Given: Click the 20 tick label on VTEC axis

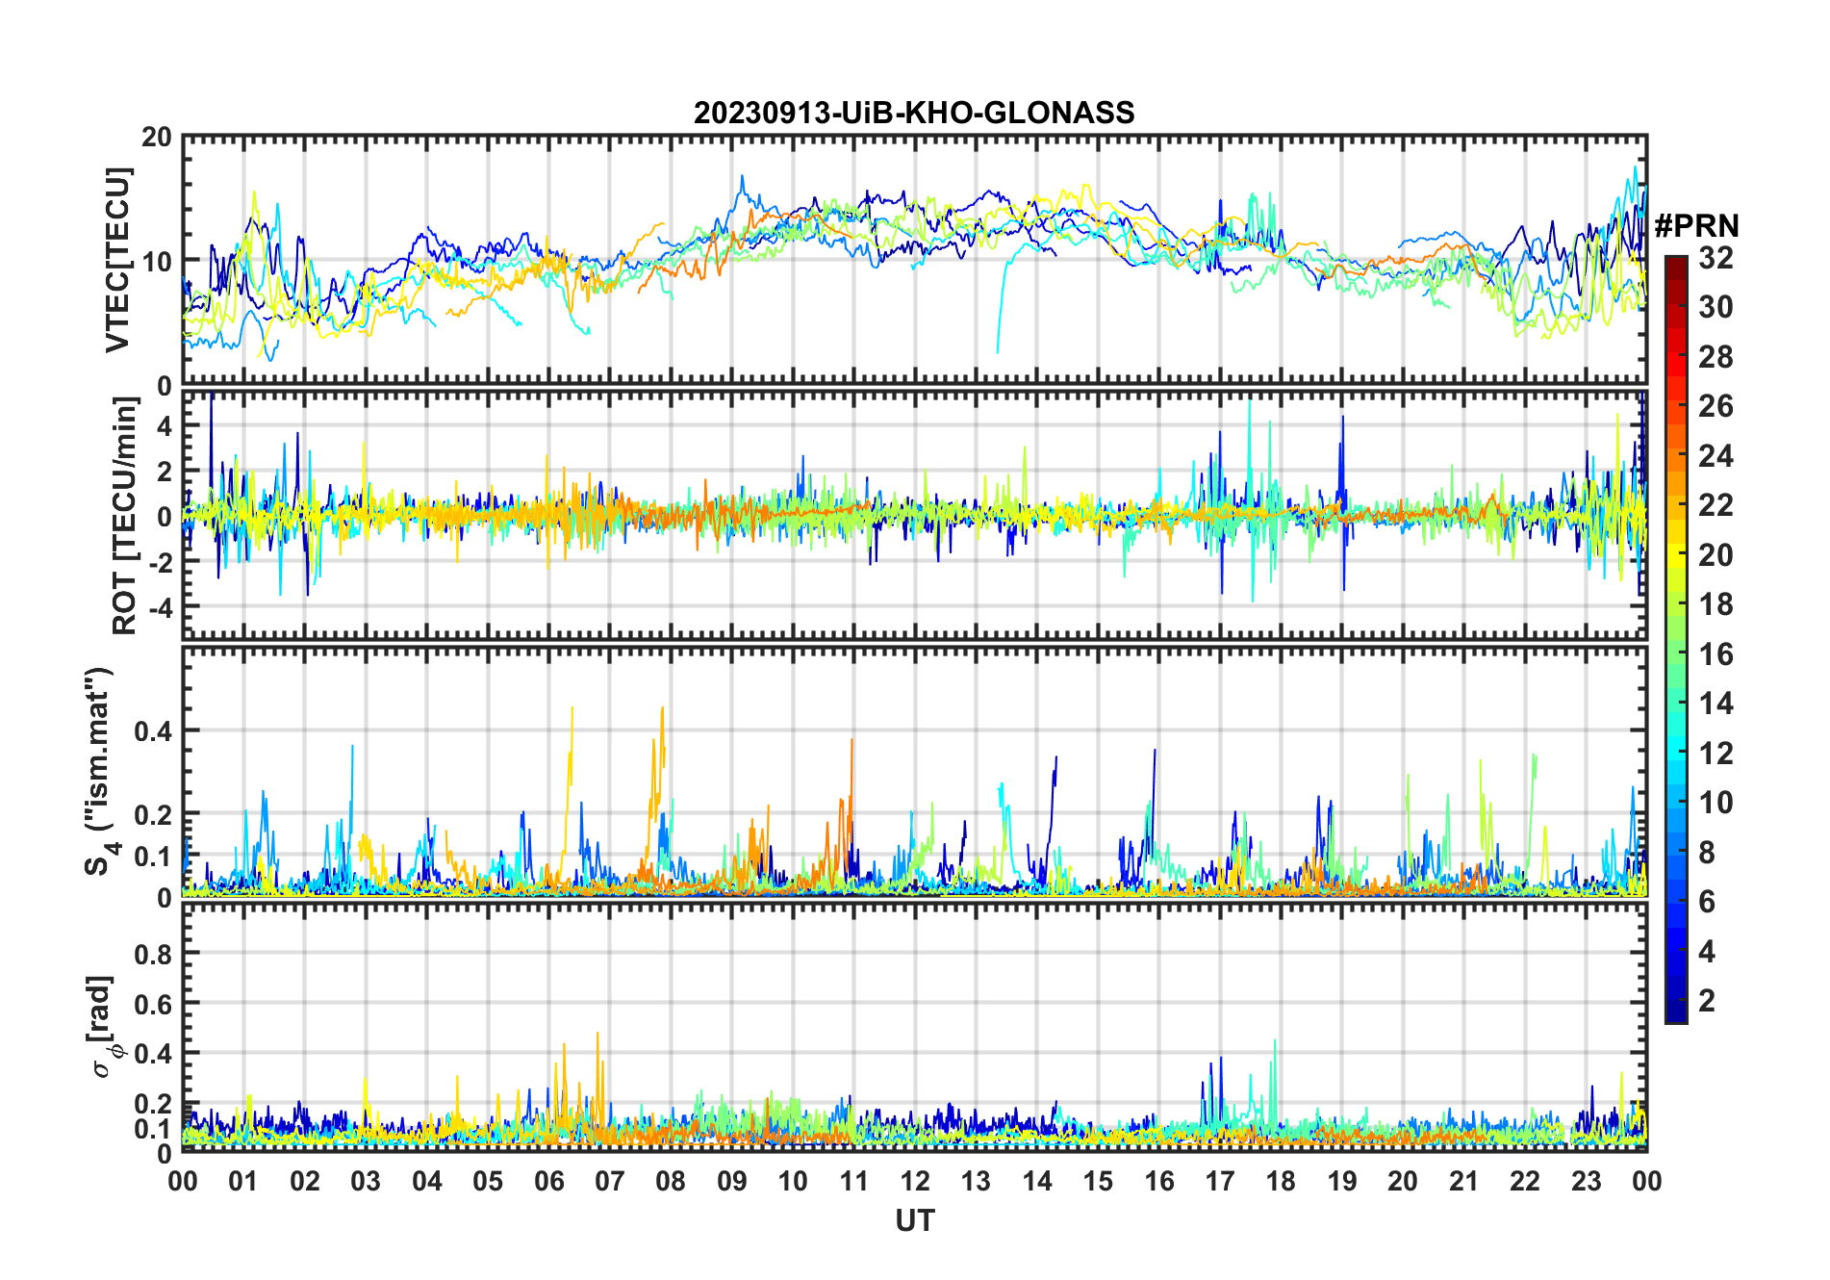Looking at the screenshot, I should click(157, 138).
